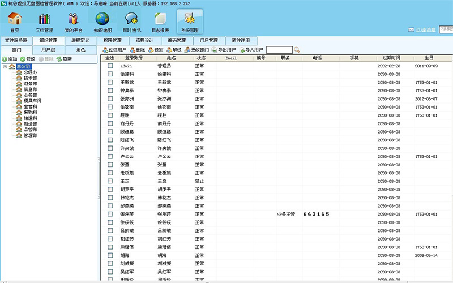453x283 pixels.
Task: Click 创建用户 to create a user
Action: tap(115, 50)
